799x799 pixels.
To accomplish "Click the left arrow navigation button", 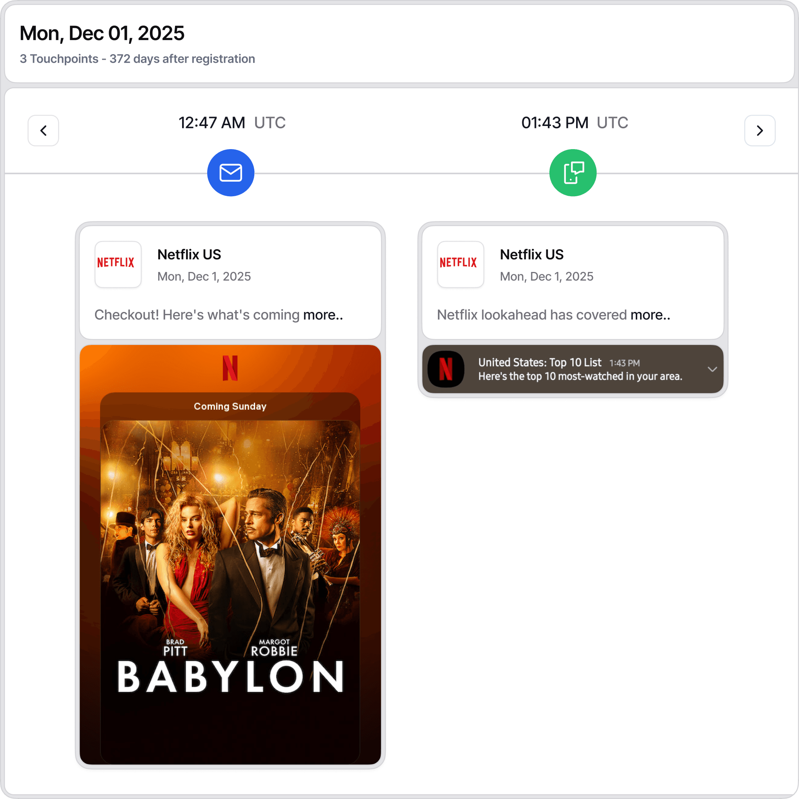I will 43,131.
